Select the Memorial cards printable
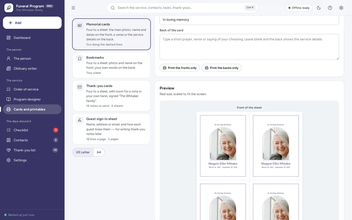 (x=111, y=34)
